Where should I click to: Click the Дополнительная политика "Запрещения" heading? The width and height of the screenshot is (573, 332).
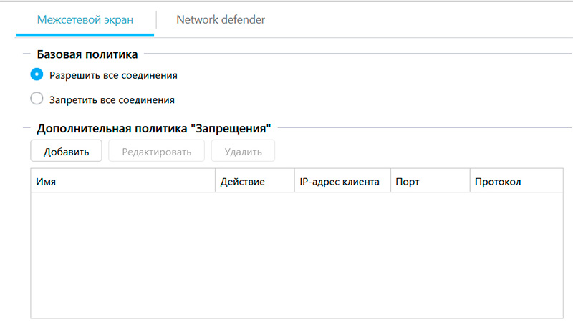pyautogui.click(x=153, y=129)
